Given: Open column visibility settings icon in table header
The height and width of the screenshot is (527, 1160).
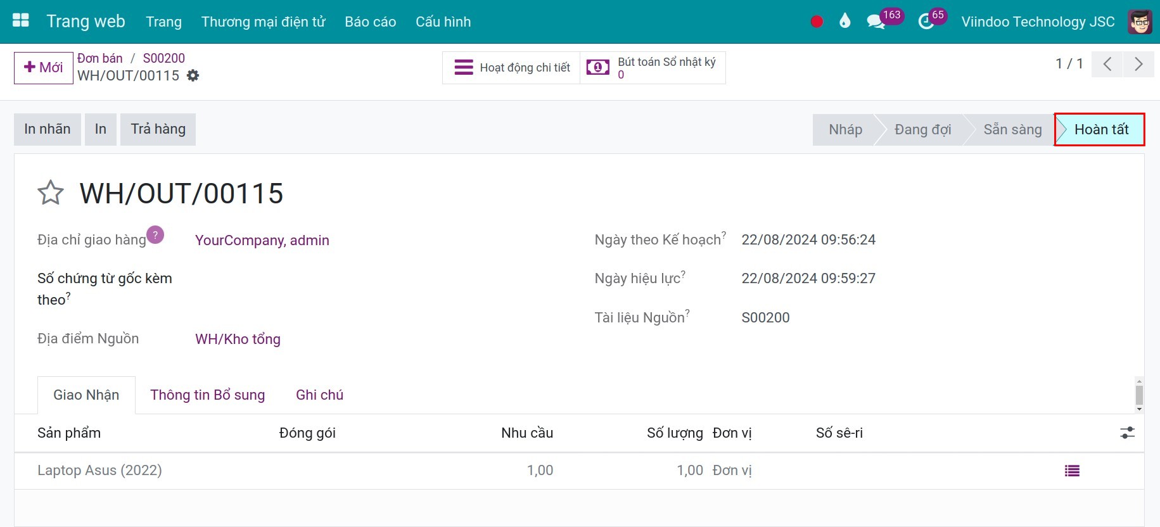Looking at the screenshot, I should 1128,433.
